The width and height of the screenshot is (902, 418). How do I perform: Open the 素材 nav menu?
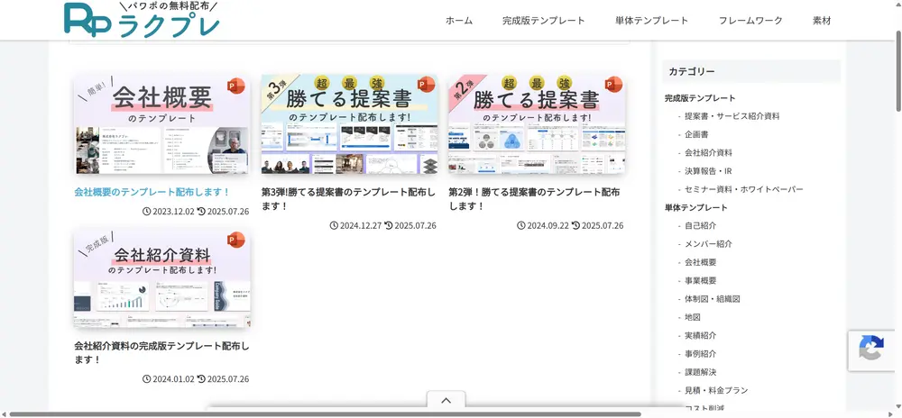[x=822, y=21]
